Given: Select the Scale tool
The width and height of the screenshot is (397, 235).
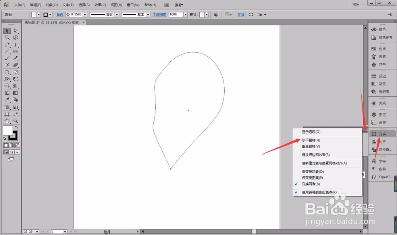Looking at the screenshot, I should [15, 72].
